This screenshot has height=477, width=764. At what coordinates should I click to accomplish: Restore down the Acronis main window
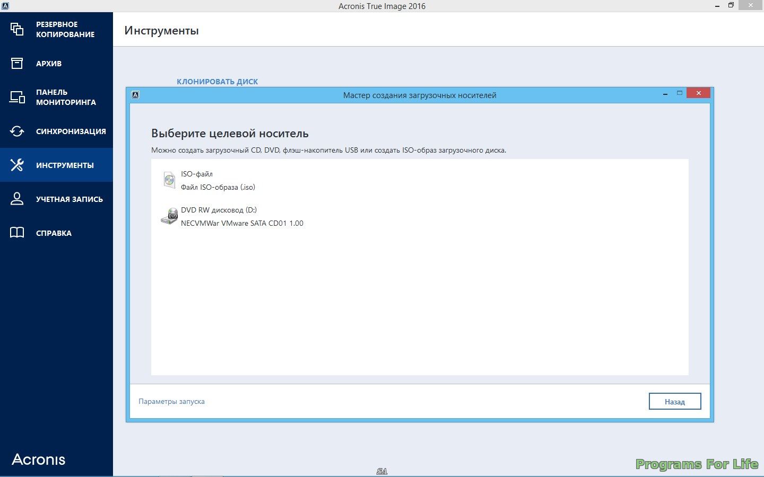tap(731, 5)
